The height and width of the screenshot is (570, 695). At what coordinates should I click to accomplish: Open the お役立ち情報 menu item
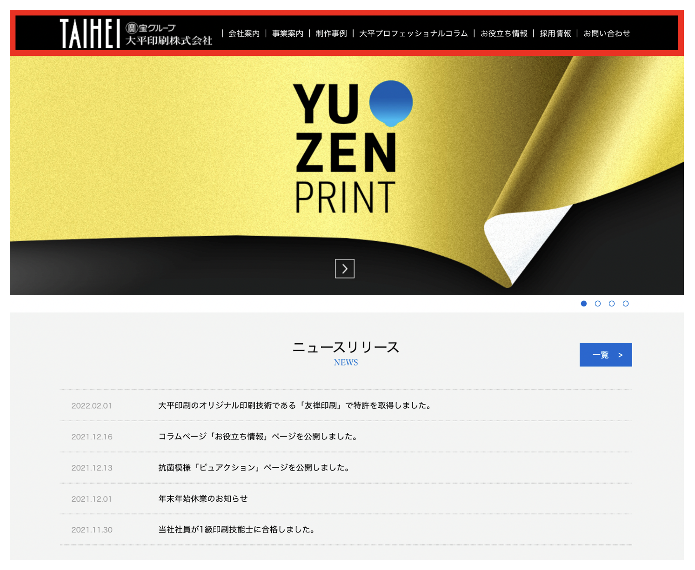pos(504,33)
